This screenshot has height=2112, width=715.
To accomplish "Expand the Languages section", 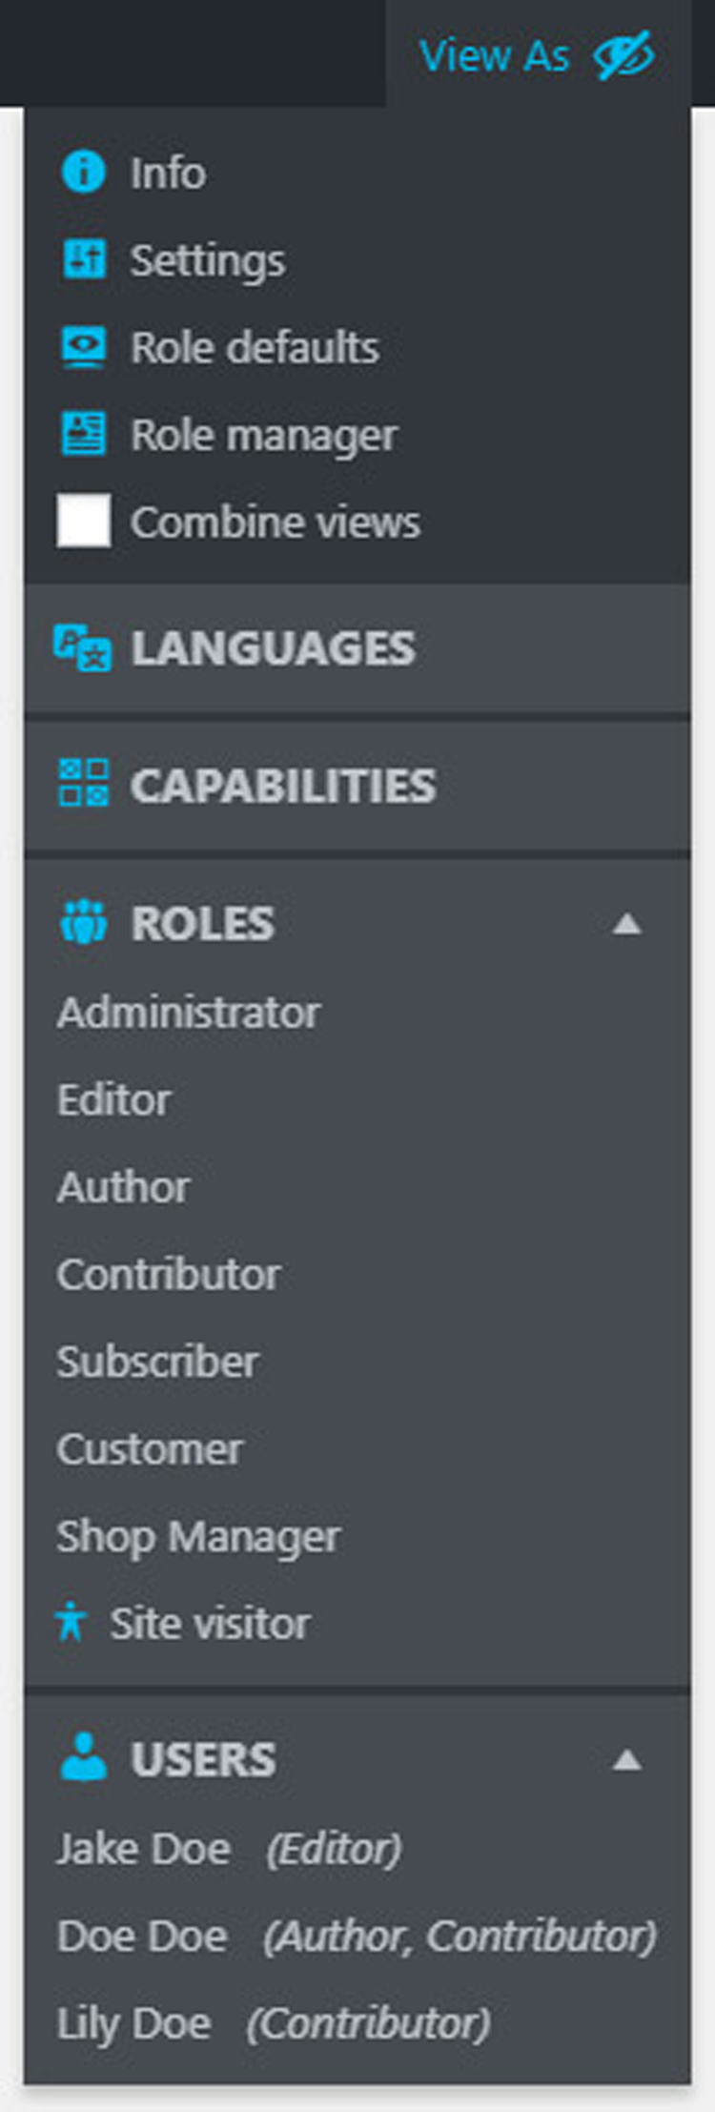I will [x=357, y=648].
